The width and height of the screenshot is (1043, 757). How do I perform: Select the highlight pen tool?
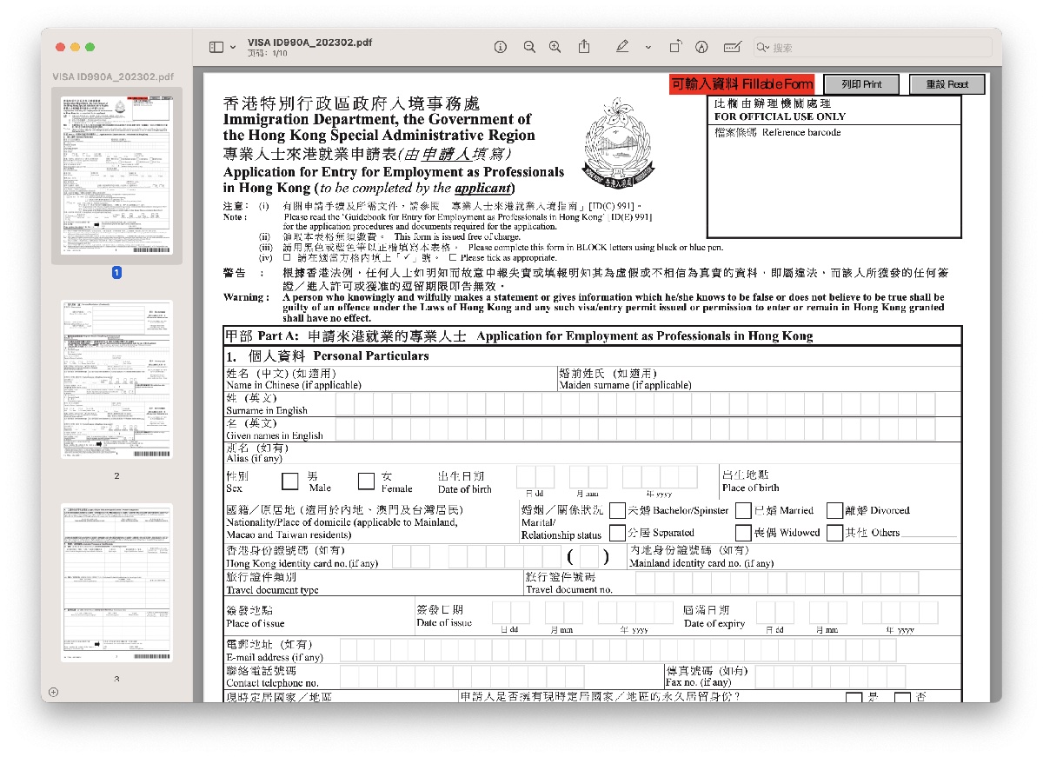pos(622,47)
